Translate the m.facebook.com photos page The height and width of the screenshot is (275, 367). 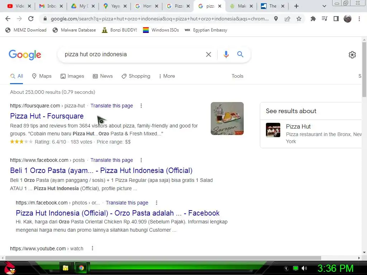127,203
